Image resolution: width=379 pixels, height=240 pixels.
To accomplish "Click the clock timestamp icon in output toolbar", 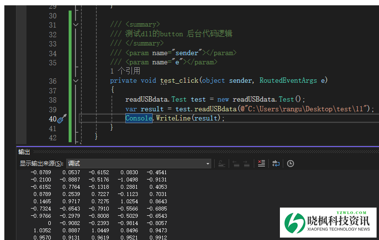I will (x=290, y=164).
